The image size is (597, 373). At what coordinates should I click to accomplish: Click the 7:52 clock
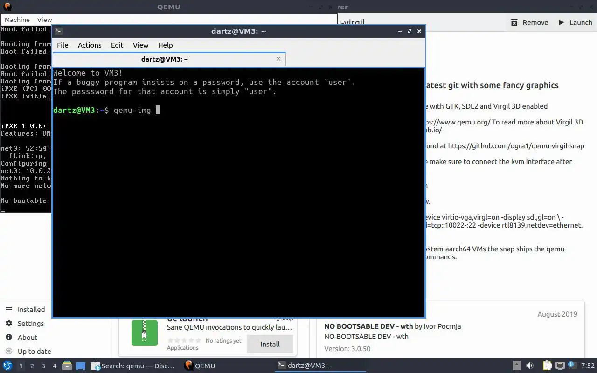588,366
